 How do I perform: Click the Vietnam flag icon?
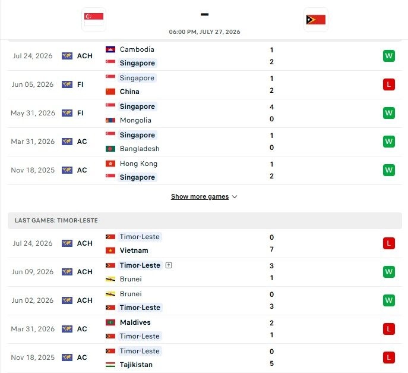tap(110, 250)
